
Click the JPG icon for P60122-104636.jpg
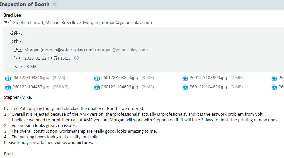pos(97,87)
